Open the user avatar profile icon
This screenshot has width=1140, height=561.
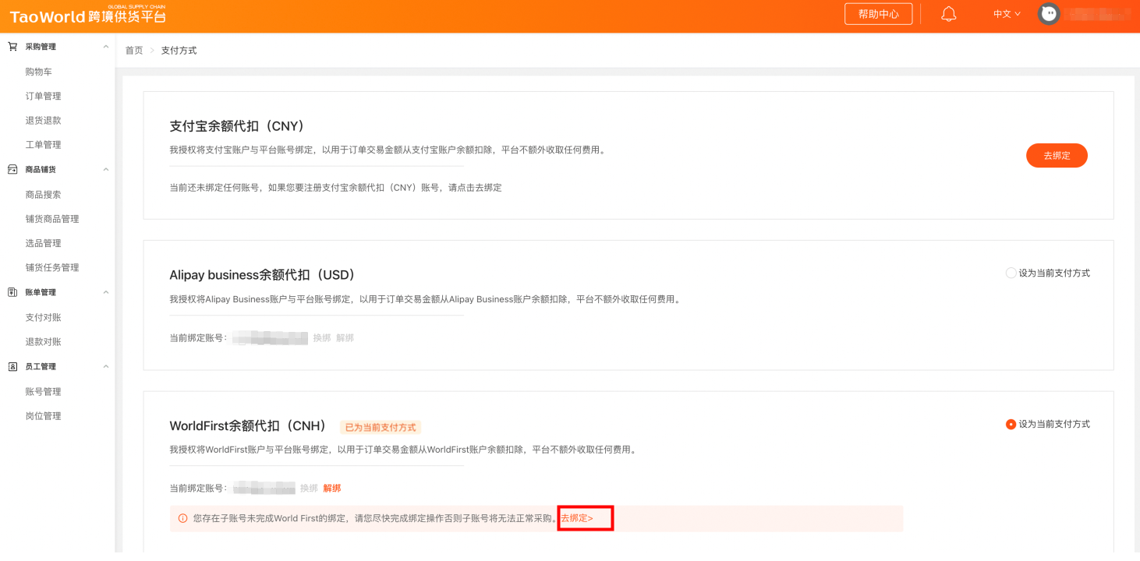(1049, 14)
